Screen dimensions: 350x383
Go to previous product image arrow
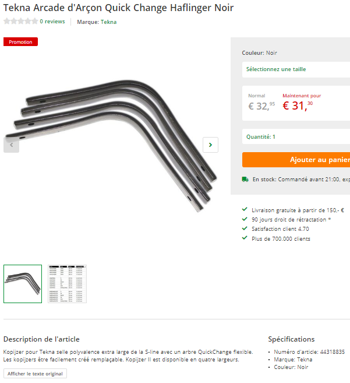[11, 145]
